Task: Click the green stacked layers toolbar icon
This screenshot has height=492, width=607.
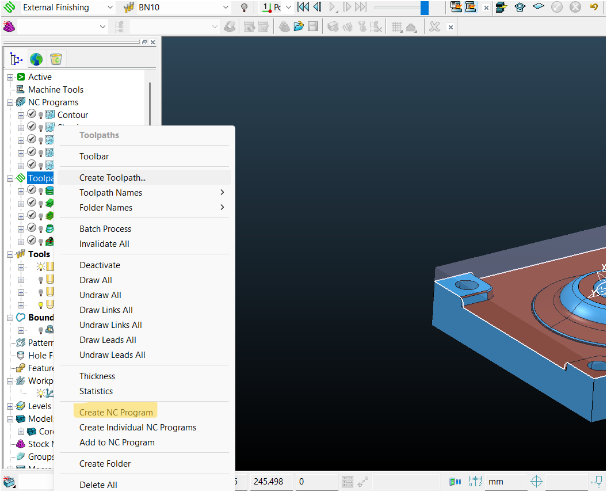Action: click(501, 7)
